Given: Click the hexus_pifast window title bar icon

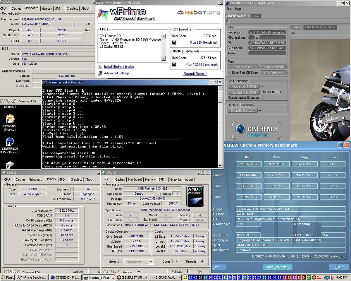Looking at the screenshot, I should (x=45, y=82).
